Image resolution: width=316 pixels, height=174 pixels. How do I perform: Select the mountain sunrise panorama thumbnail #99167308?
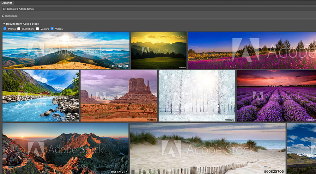click(x=66, y=50)
